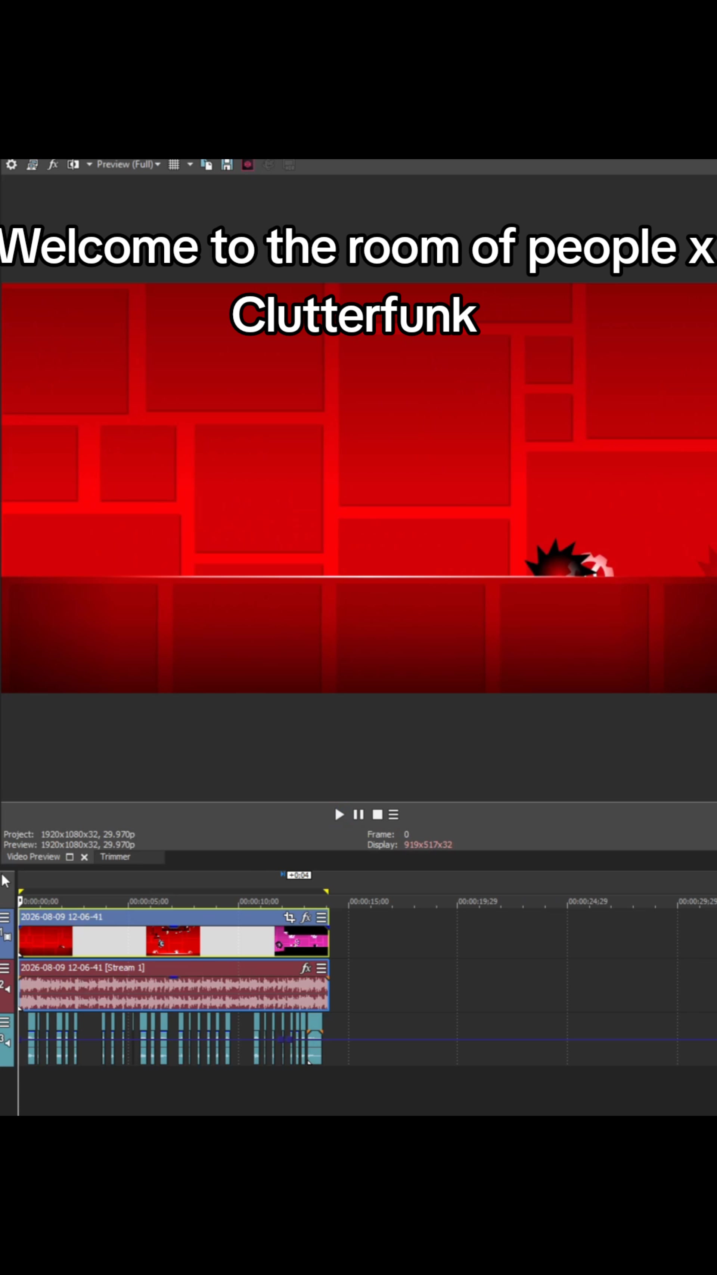Open Event FX on Stream 1 audio event

tap(306, 968)
